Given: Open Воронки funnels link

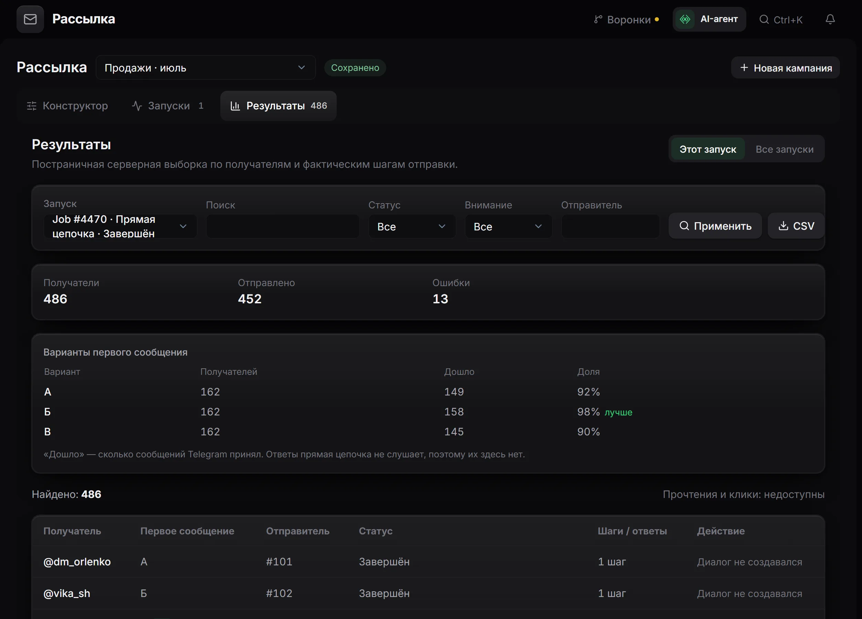Looking at the screenshot, I should coord(626,19).
